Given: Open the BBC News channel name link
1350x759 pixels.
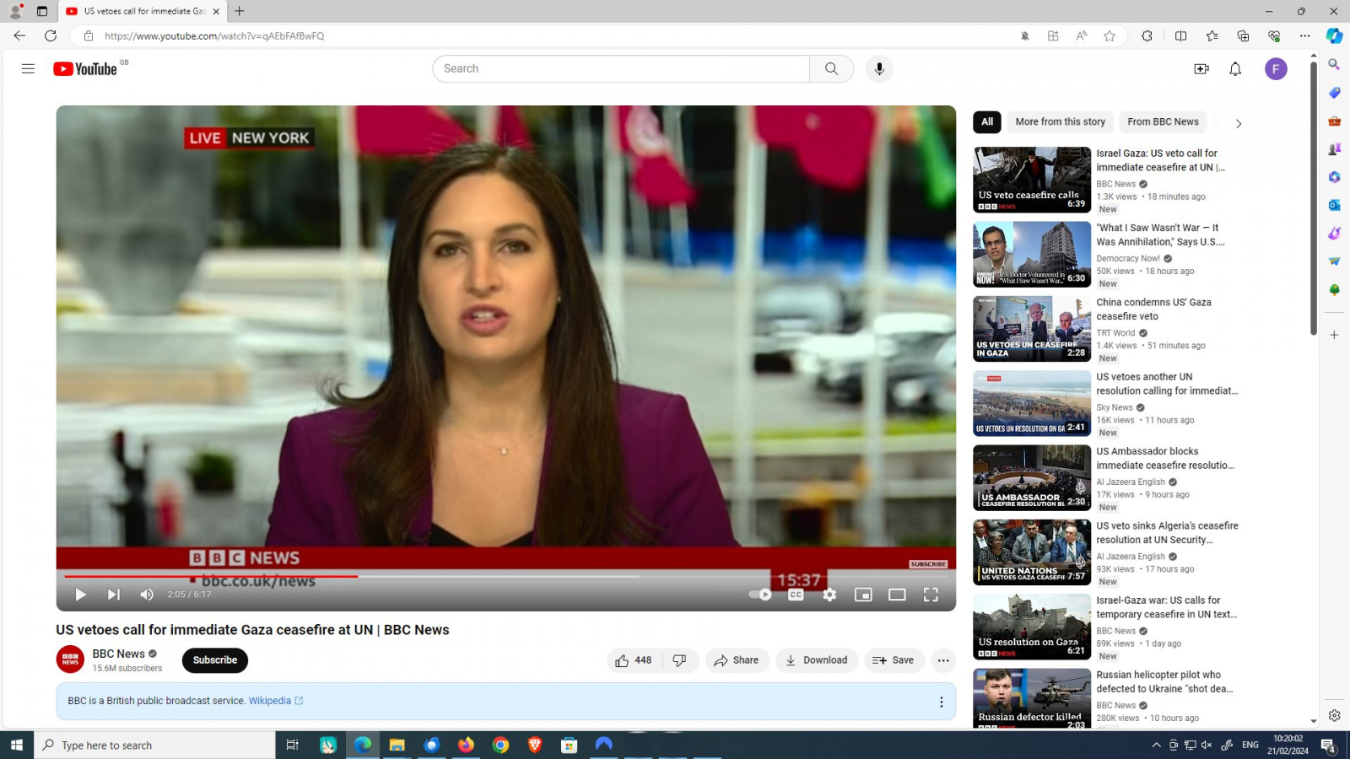Looking at the screenshot, I should (119, 654).
